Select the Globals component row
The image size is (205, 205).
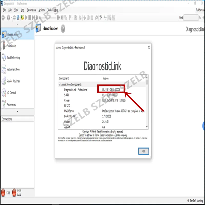coord(102,121)
